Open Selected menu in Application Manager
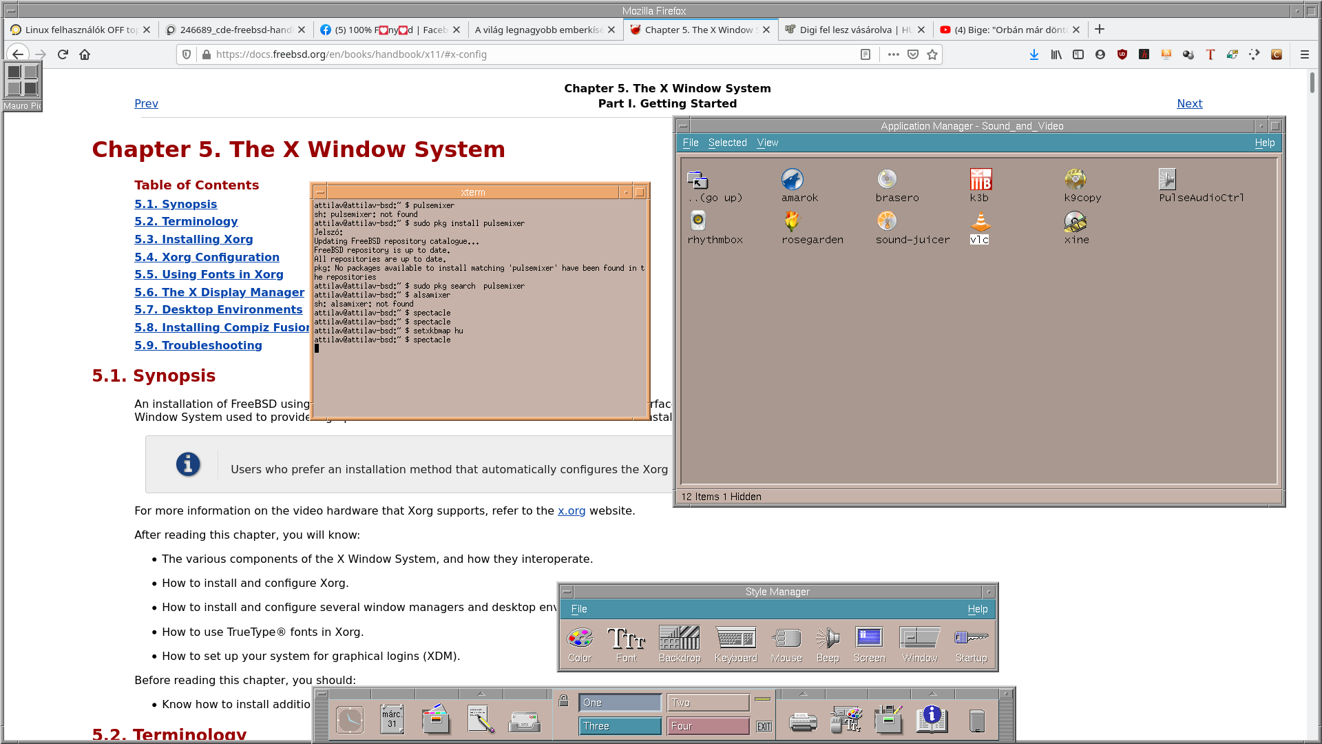Screen dimensions: 1322x744 pyautogui.click(x=728, y=143)
